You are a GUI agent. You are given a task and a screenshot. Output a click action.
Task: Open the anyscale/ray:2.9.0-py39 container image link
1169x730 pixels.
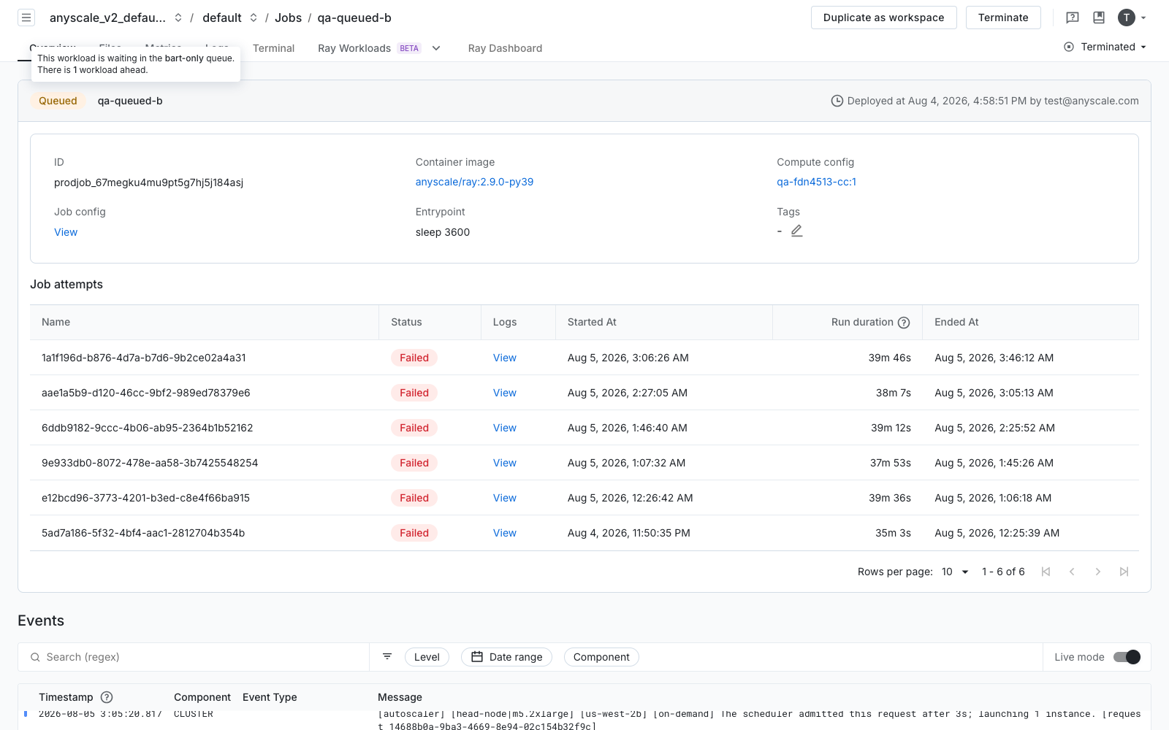click(474, 182)
